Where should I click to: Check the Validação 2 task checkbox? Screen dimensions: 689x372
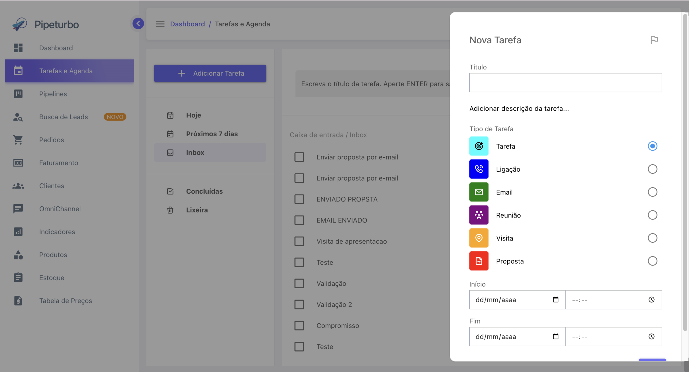click(299, 304)
